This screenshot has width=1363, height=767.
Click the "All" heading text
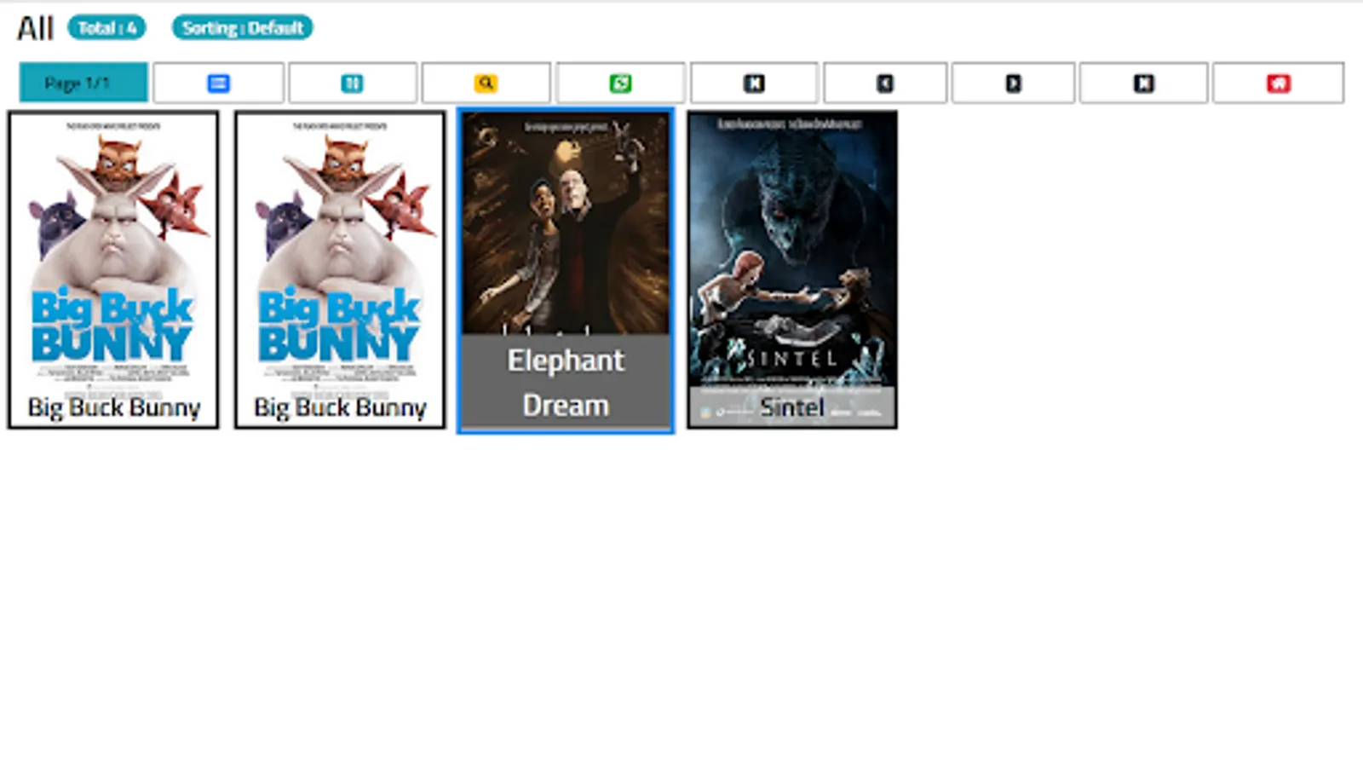35,28
